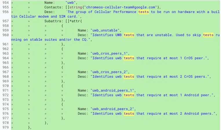Click 'CrOS peer.' text on line 964
The image size is (221, 130).
(195, 58)
